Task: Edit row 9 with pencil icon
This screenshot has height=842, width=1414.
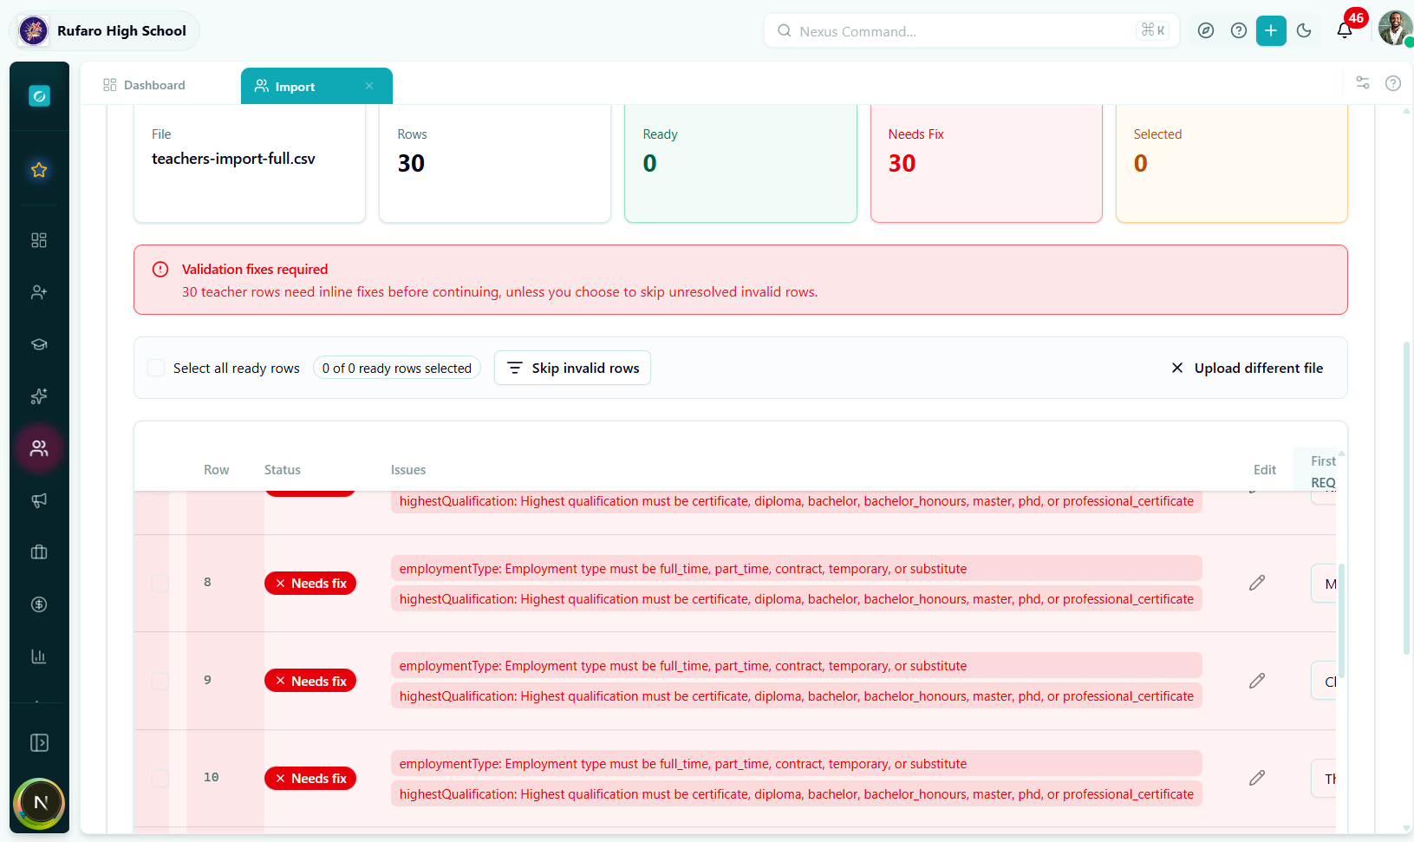Action: [1257, 681]
